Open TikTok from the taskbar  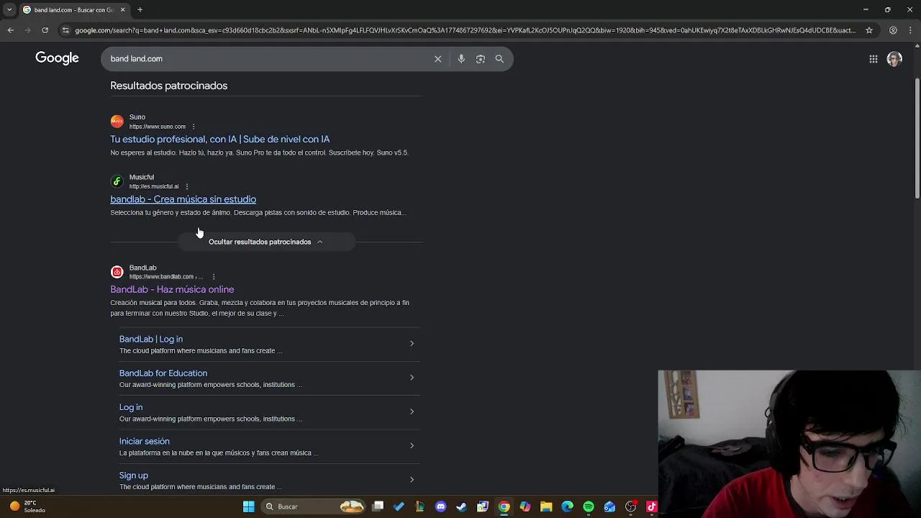pyautogui.click(x=652, y=506)
